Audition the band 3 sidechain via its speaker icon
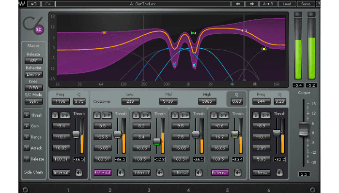 [160, 173]
